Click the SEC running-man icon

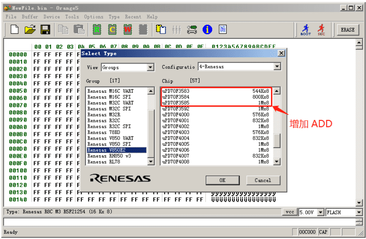coord(321,30)
